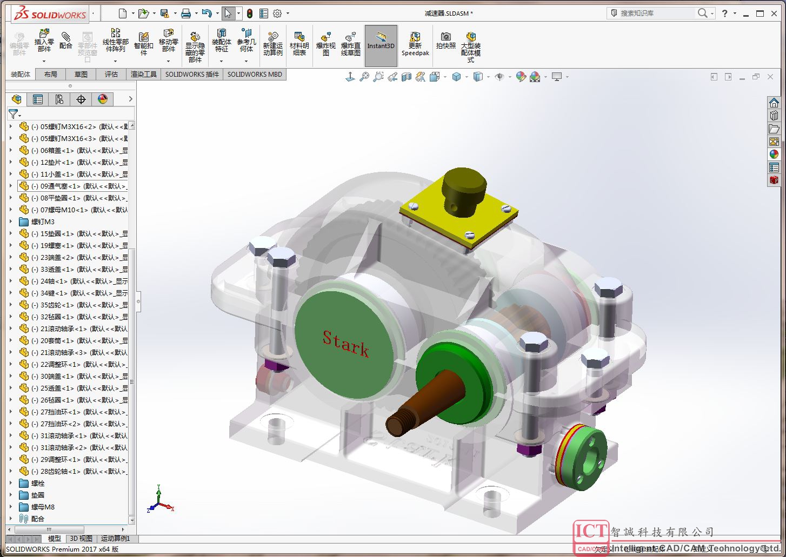Select the 模型 (Model) bottom tab
The height and width of the screenshot is (557, 786).
[55, 539]
